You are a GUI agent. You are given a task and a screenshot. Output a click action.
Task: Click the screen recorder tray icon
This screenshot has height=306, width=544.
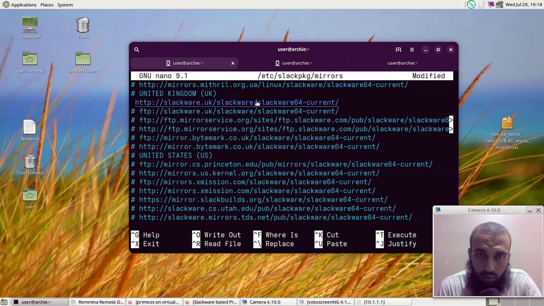click(491, 5)
